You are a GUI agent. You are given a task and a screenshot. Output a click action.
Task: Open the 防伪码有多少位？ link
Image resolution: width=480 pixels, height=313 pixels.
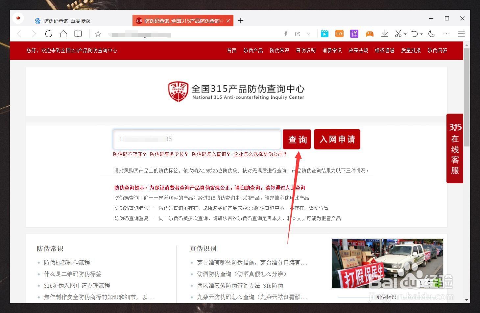click(169, 154)
